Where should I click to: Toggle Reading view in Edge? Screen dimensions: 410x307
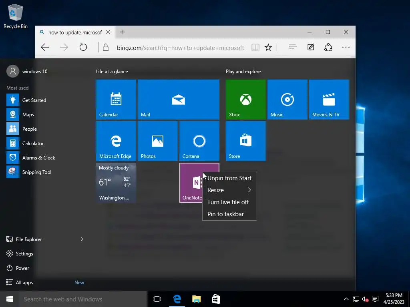tap(255, 47)
